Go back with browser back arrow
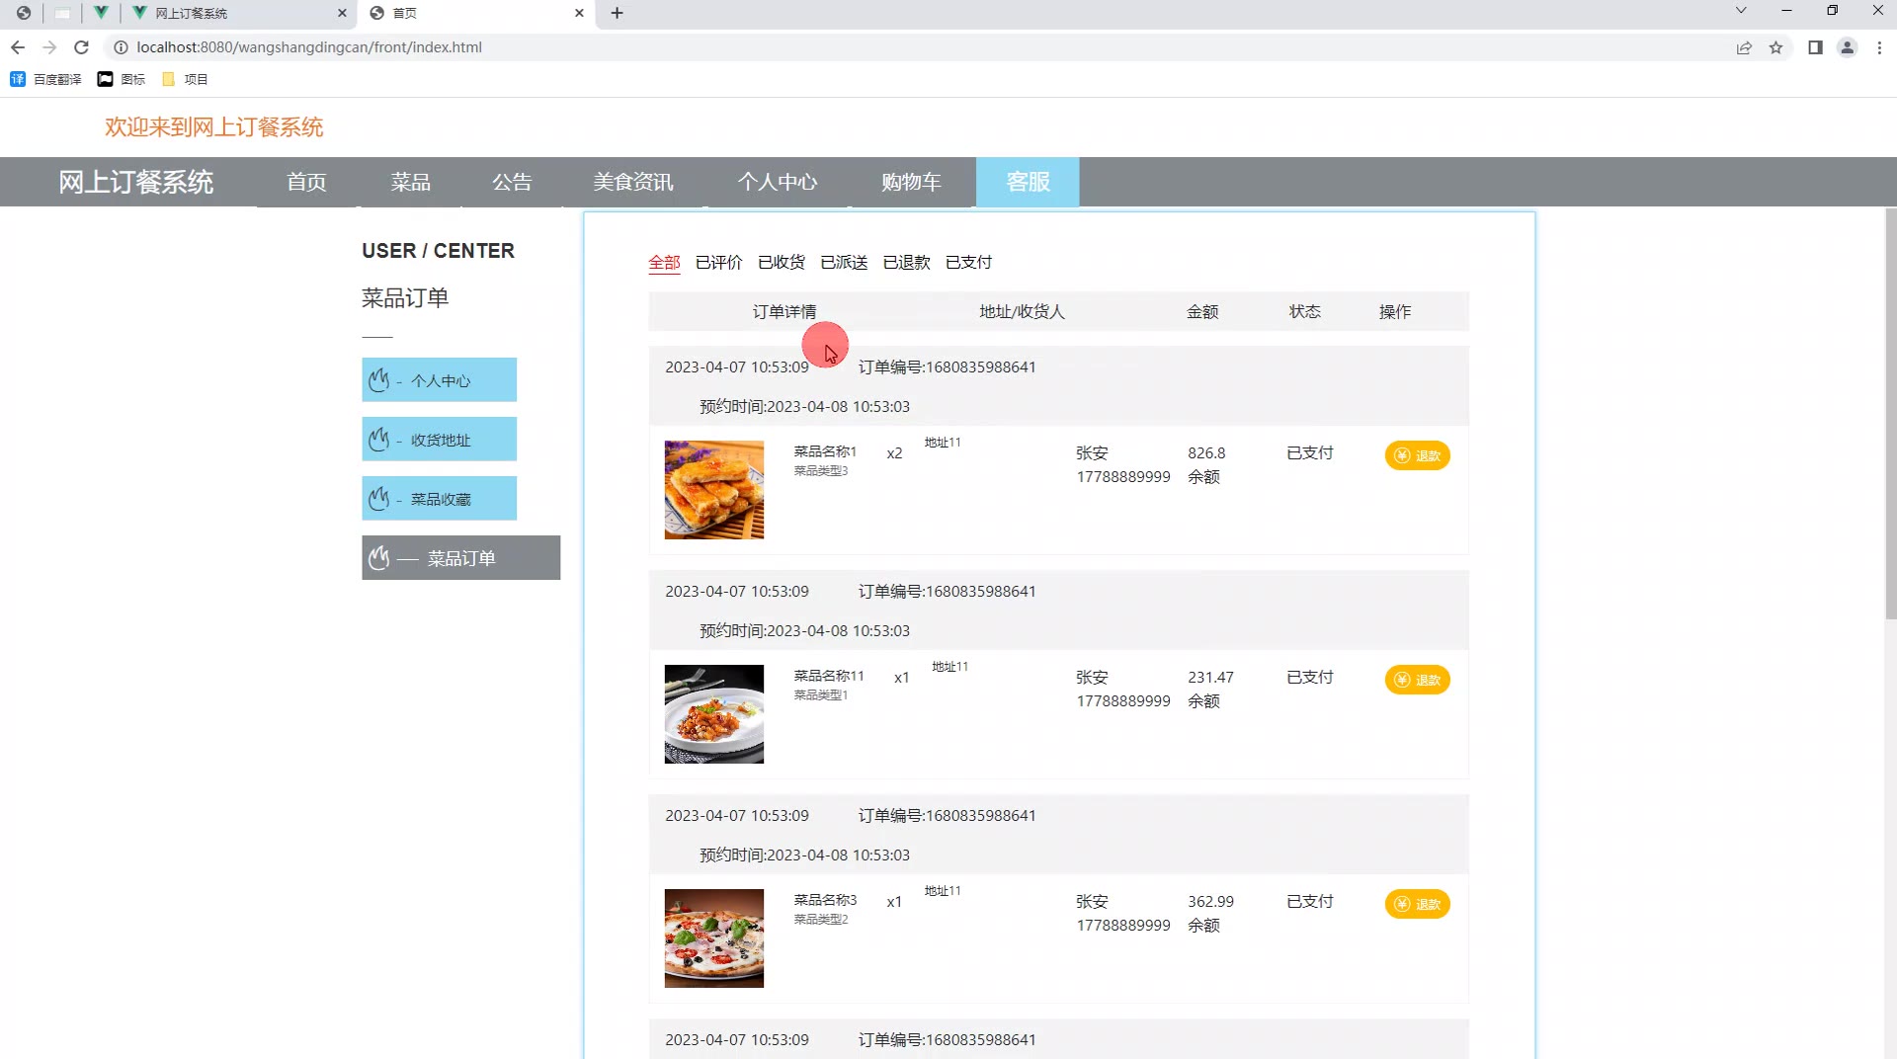 pos(18,47)
